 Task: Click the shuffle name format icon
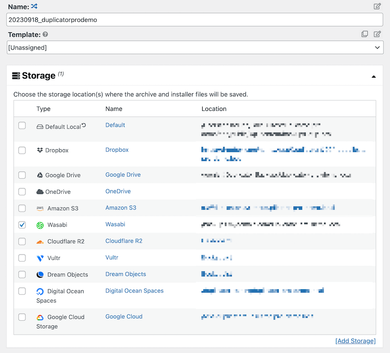pos(34,6)
